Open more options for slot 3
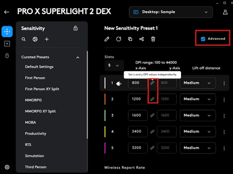This screenshot has width=233, height=174. pos(224,116)
